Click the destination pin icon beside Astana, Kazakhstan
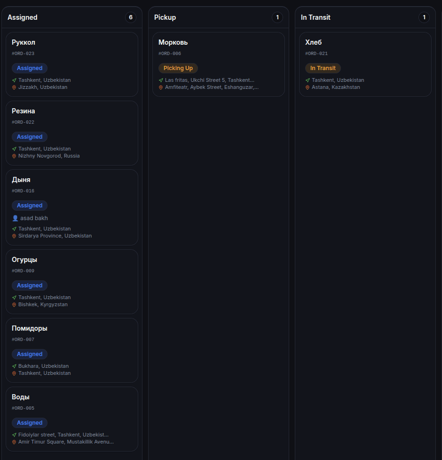Viewport: 442px width, 460px height. point(308,87)
